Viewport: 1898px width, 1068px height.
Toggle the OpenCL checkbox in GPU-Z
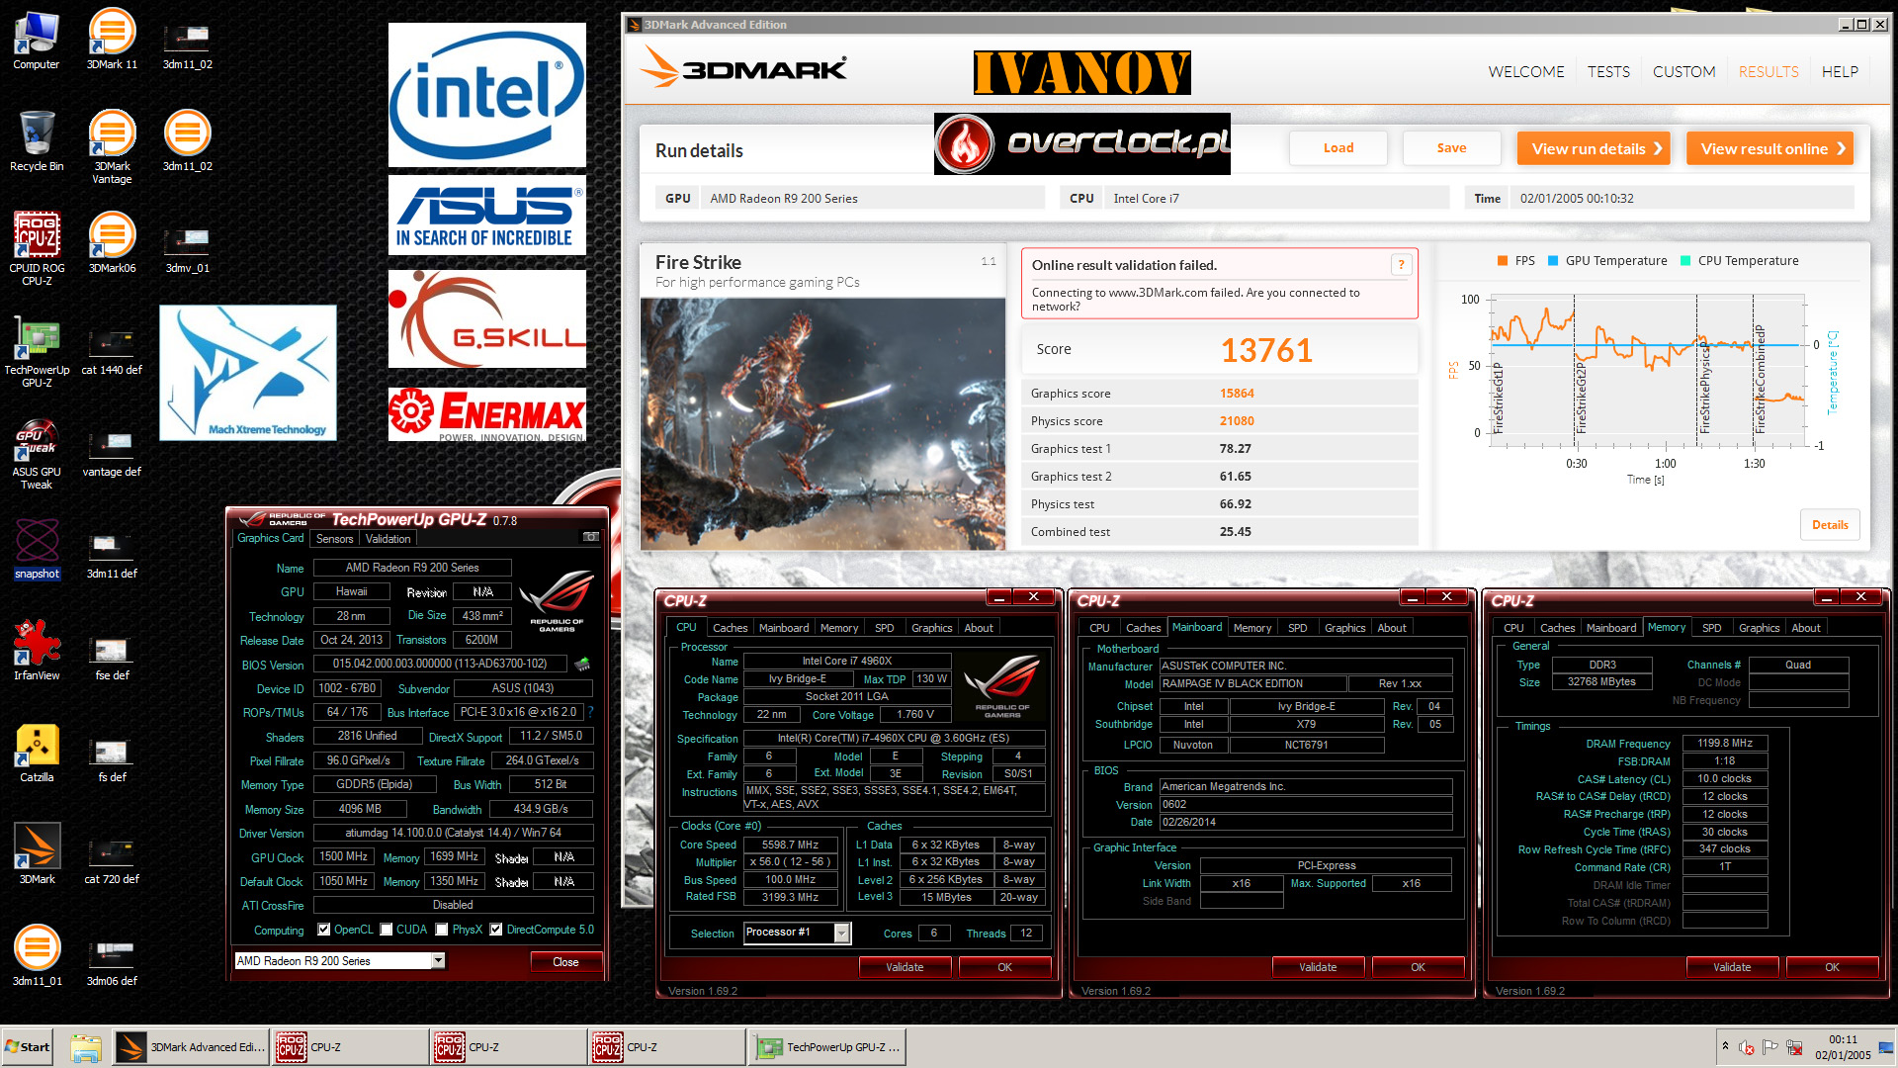pos(324,930)
